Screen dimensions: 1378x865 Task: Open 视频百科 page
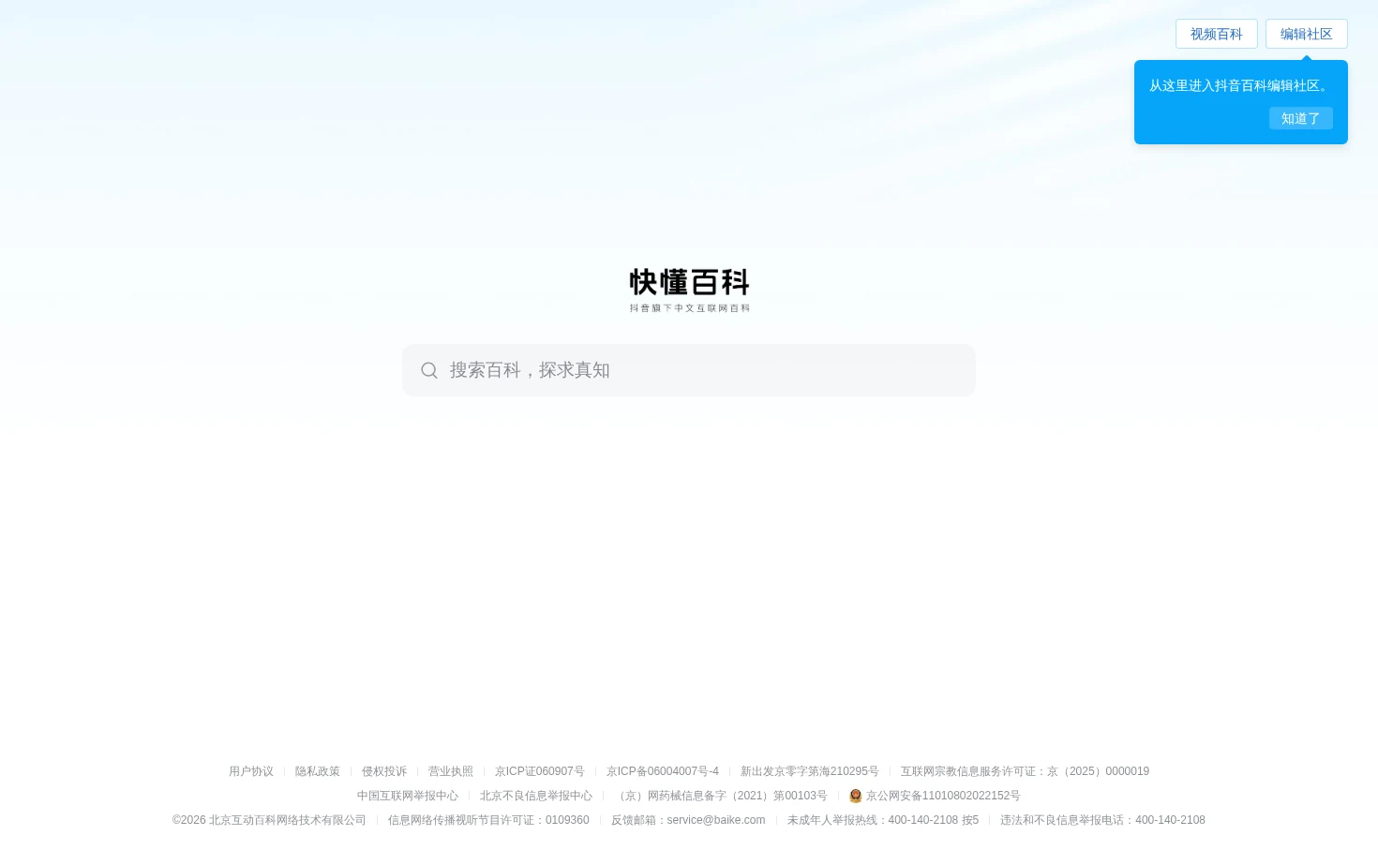(1217, 34)
